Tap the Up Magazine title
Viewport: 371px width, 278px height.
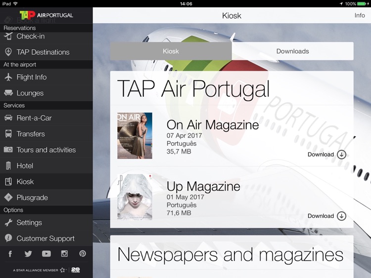[x=203, y=186]
